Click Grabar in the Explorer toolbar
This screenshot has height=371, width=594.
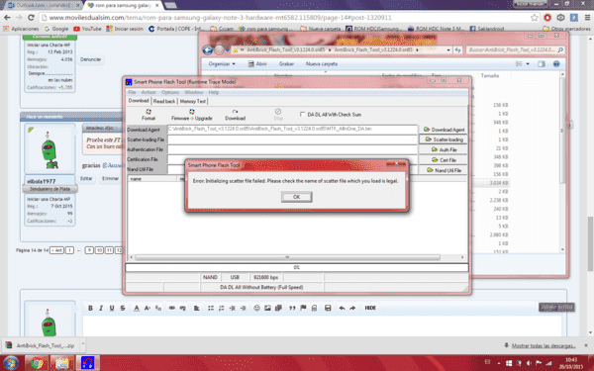point(286,64)
